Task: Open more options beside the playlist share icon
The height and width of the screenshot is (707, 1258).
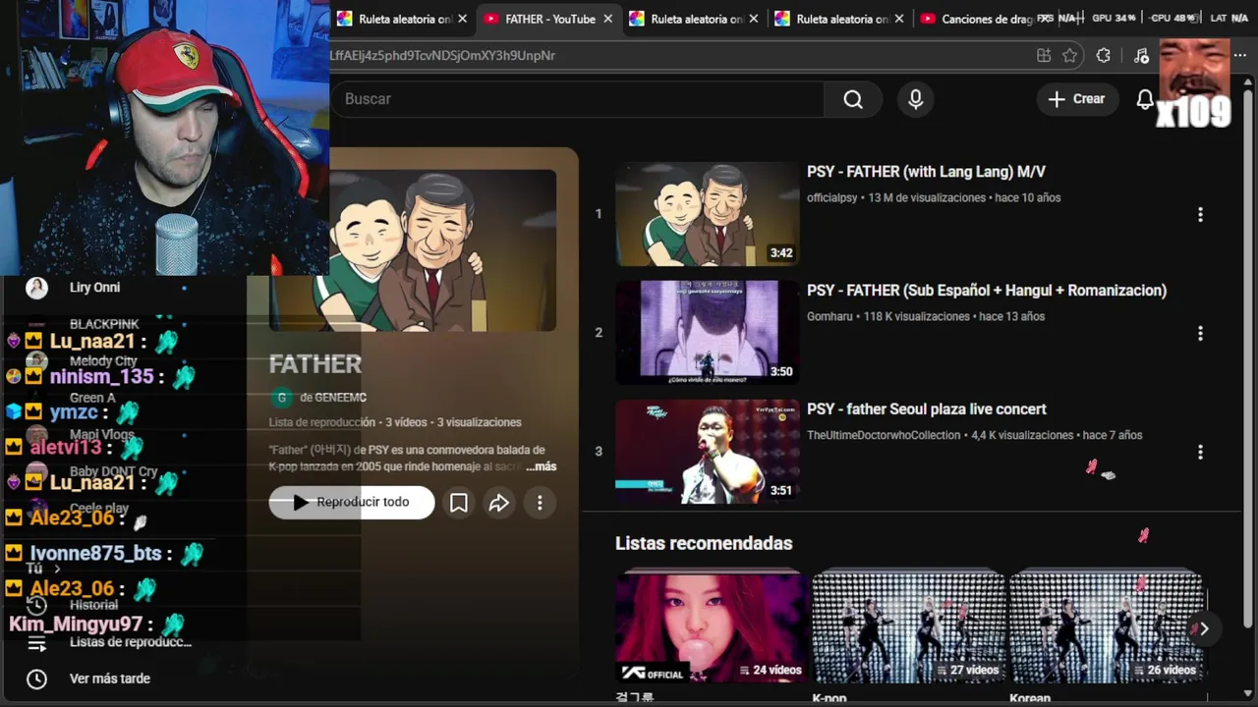Action: pos(540,503)
